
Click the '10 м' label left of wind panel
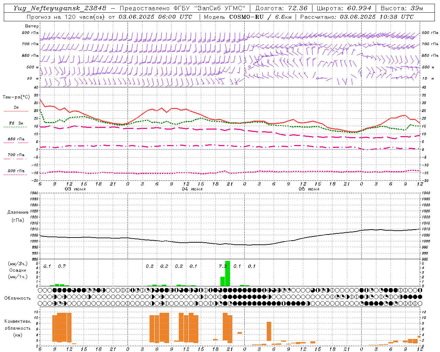click(x=33, y=78)
